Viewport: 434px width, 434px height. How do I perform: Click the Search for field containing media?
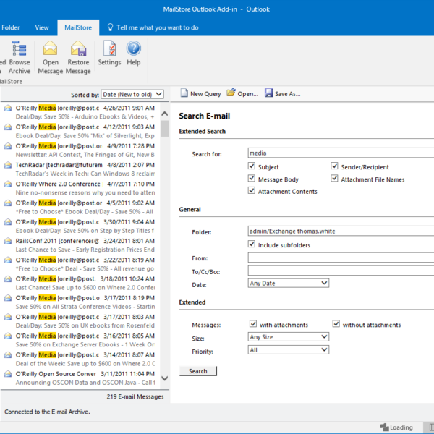coord(341,153)
